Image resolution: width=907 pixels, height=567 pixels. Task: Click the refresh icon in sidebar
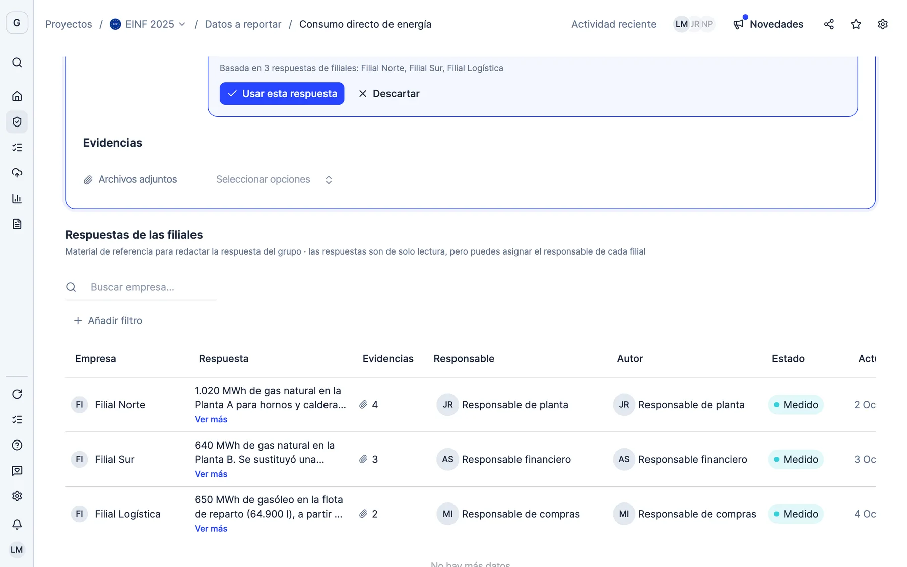tap(17, 394)
